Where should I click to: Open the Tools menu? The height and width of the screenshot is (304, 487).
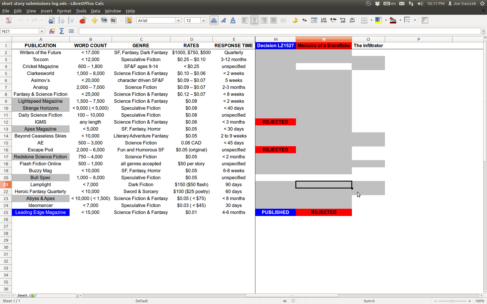point(81,11)
